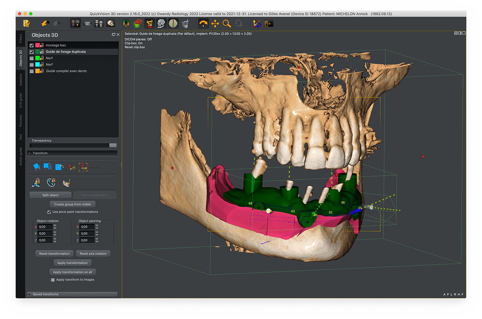
Task: Click the pink color swatch of moulage bas
Action: pos(37,45)
